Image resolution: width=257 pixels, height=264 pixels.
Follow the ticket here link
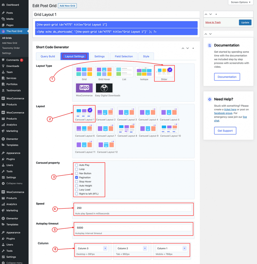coord(230,109)
